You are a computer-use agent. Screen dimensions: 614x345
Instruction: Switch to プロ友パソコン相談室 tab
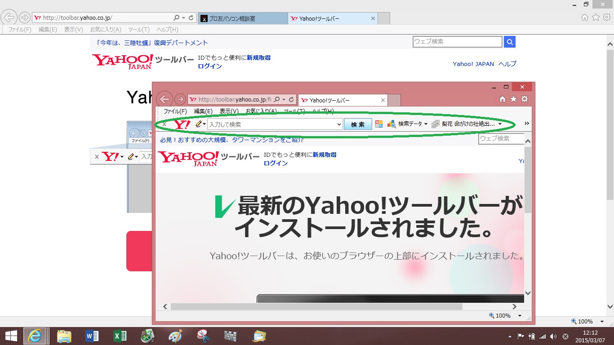(242, 18)
